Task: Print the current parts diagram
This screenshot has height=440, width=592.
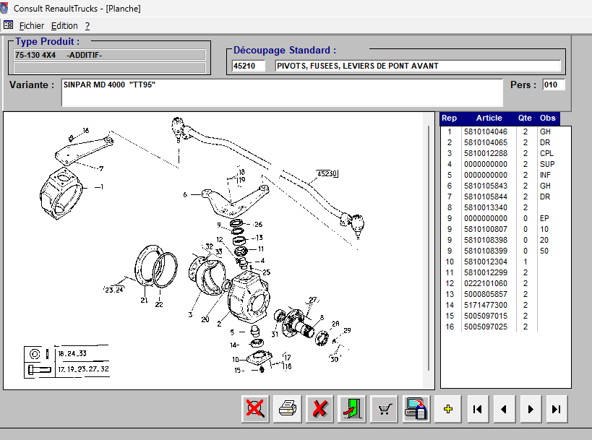Action: pyautogui.click(x=287, y=409)
